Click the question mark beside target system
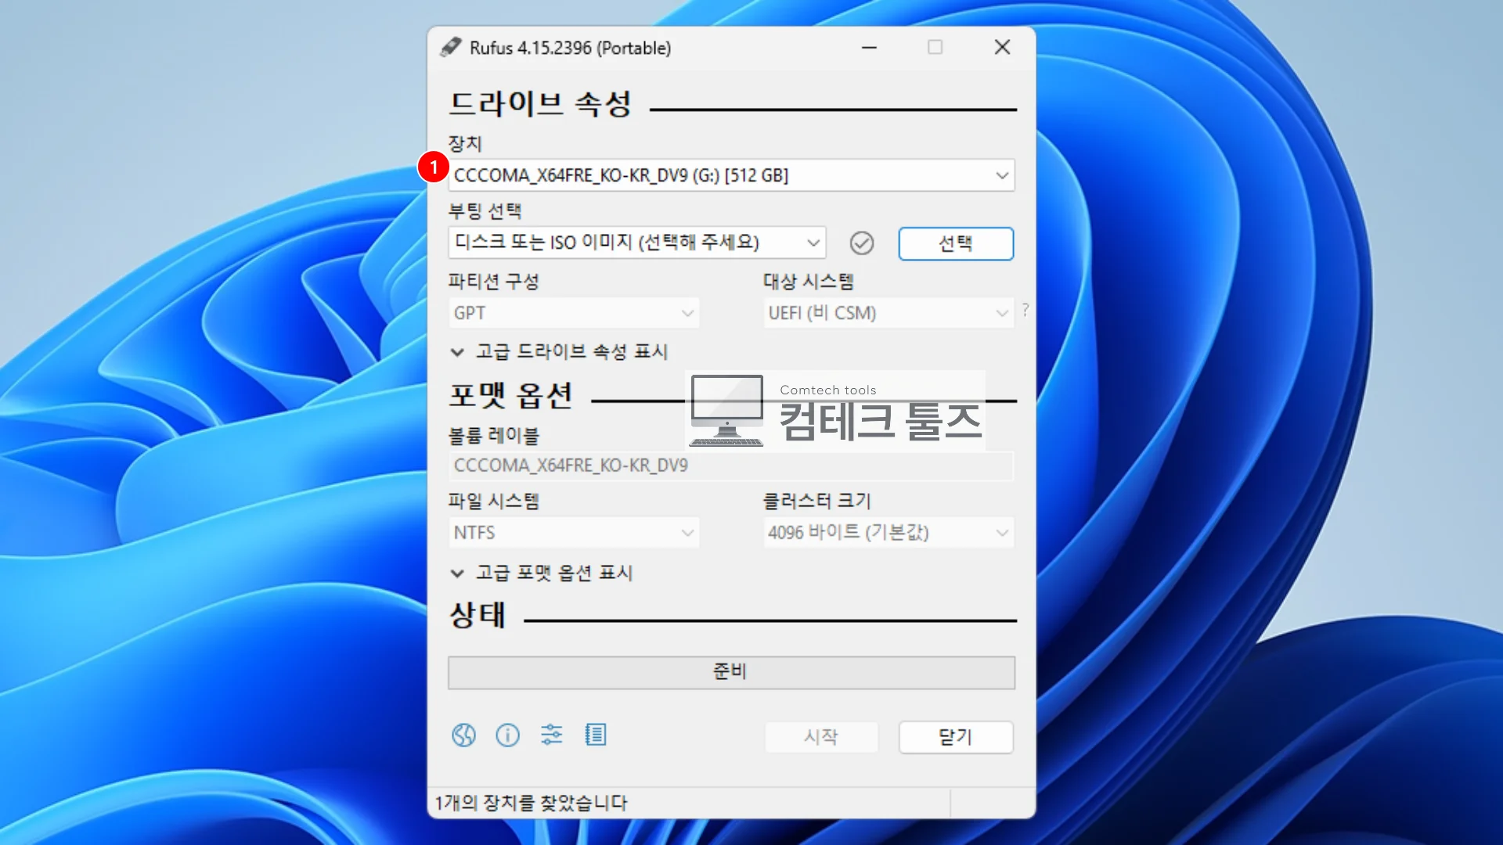Screen dimensions: 1503x845 click(x=1025, y=310)
